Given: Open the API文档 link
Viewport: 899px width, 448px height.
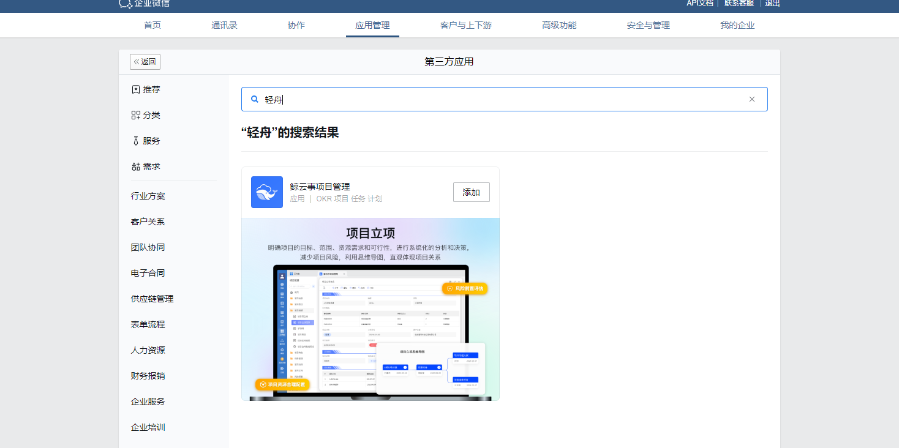Looking at the screenshot, I should [x=699, y=3].
